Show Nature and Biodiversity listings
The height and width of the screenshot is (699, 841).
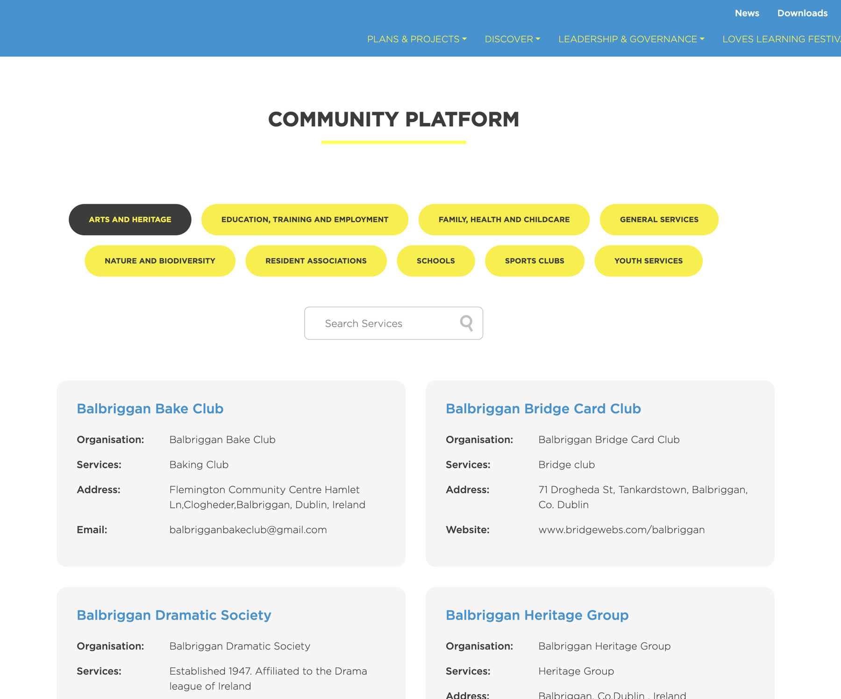[x=160, y=261]
